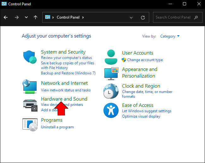Click the Hardware and Sound printer icon

(30, 105)
